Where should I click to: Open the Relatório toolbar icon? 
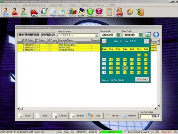pyautogui.click(x=62, y=12)
